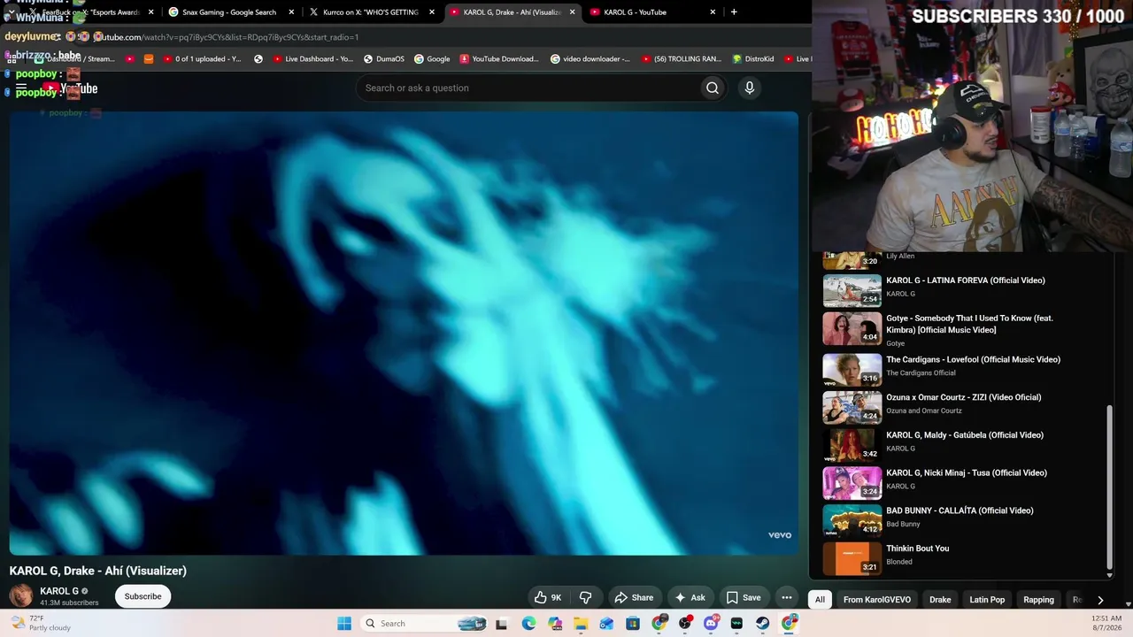The image size is (1133, 637).
Task: Play the Ozuna x Omar Courtz ZIZI thumbnail
Action: pyautogui.click(x=852, y=408)
